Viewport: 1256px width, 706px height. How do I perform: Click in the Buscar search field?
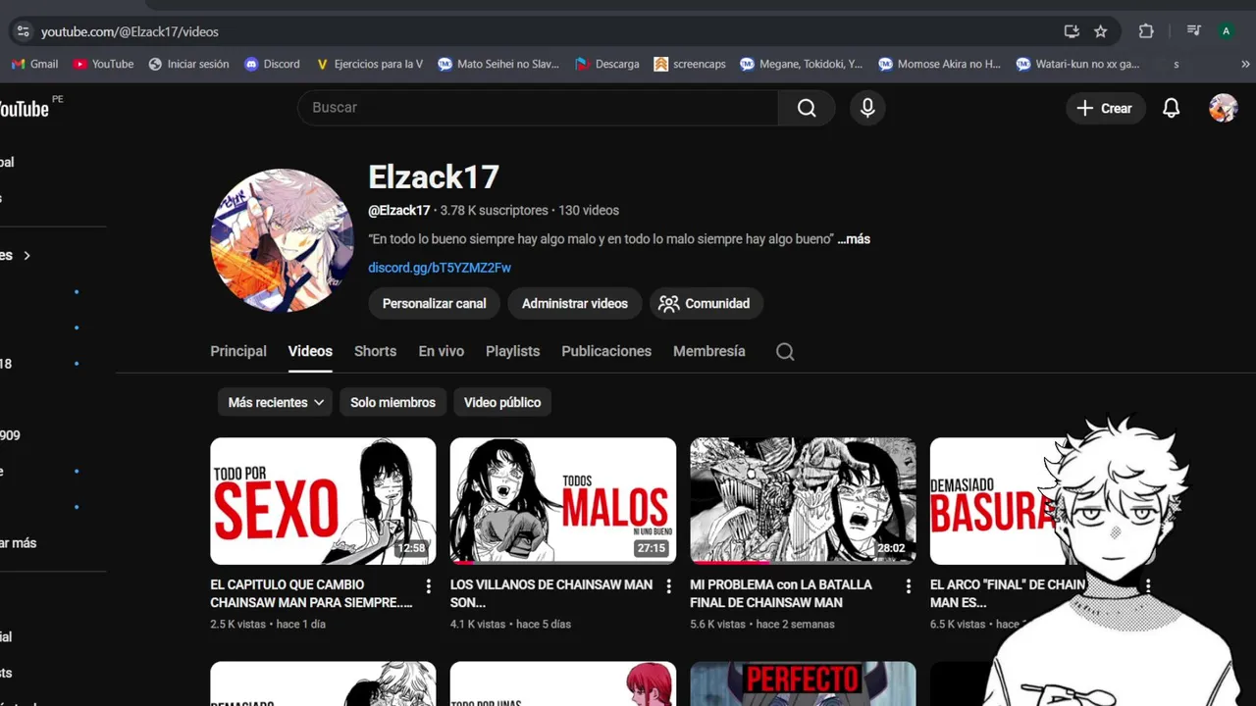click(538, 108)
